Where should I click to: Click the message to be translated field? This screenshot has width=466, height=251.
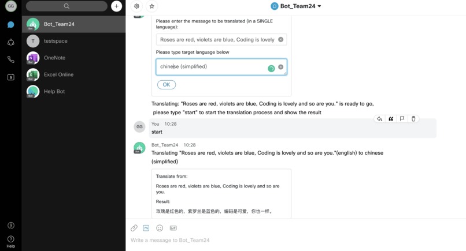[221, 39]
